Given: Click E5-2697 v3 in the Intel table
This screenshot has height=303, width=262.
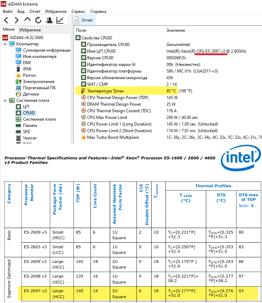Looking at the screenshot, I should point(35,291).
